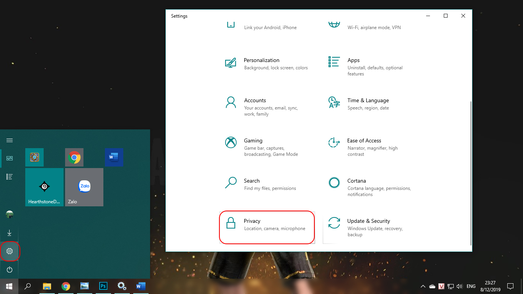Click the Settings window vertical scrollbar

tap(471, 173)
